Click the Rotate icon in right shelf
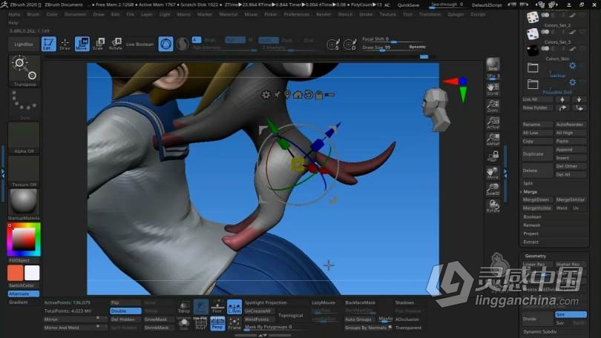Screen dimensions: 601x338 coord(493,206)
